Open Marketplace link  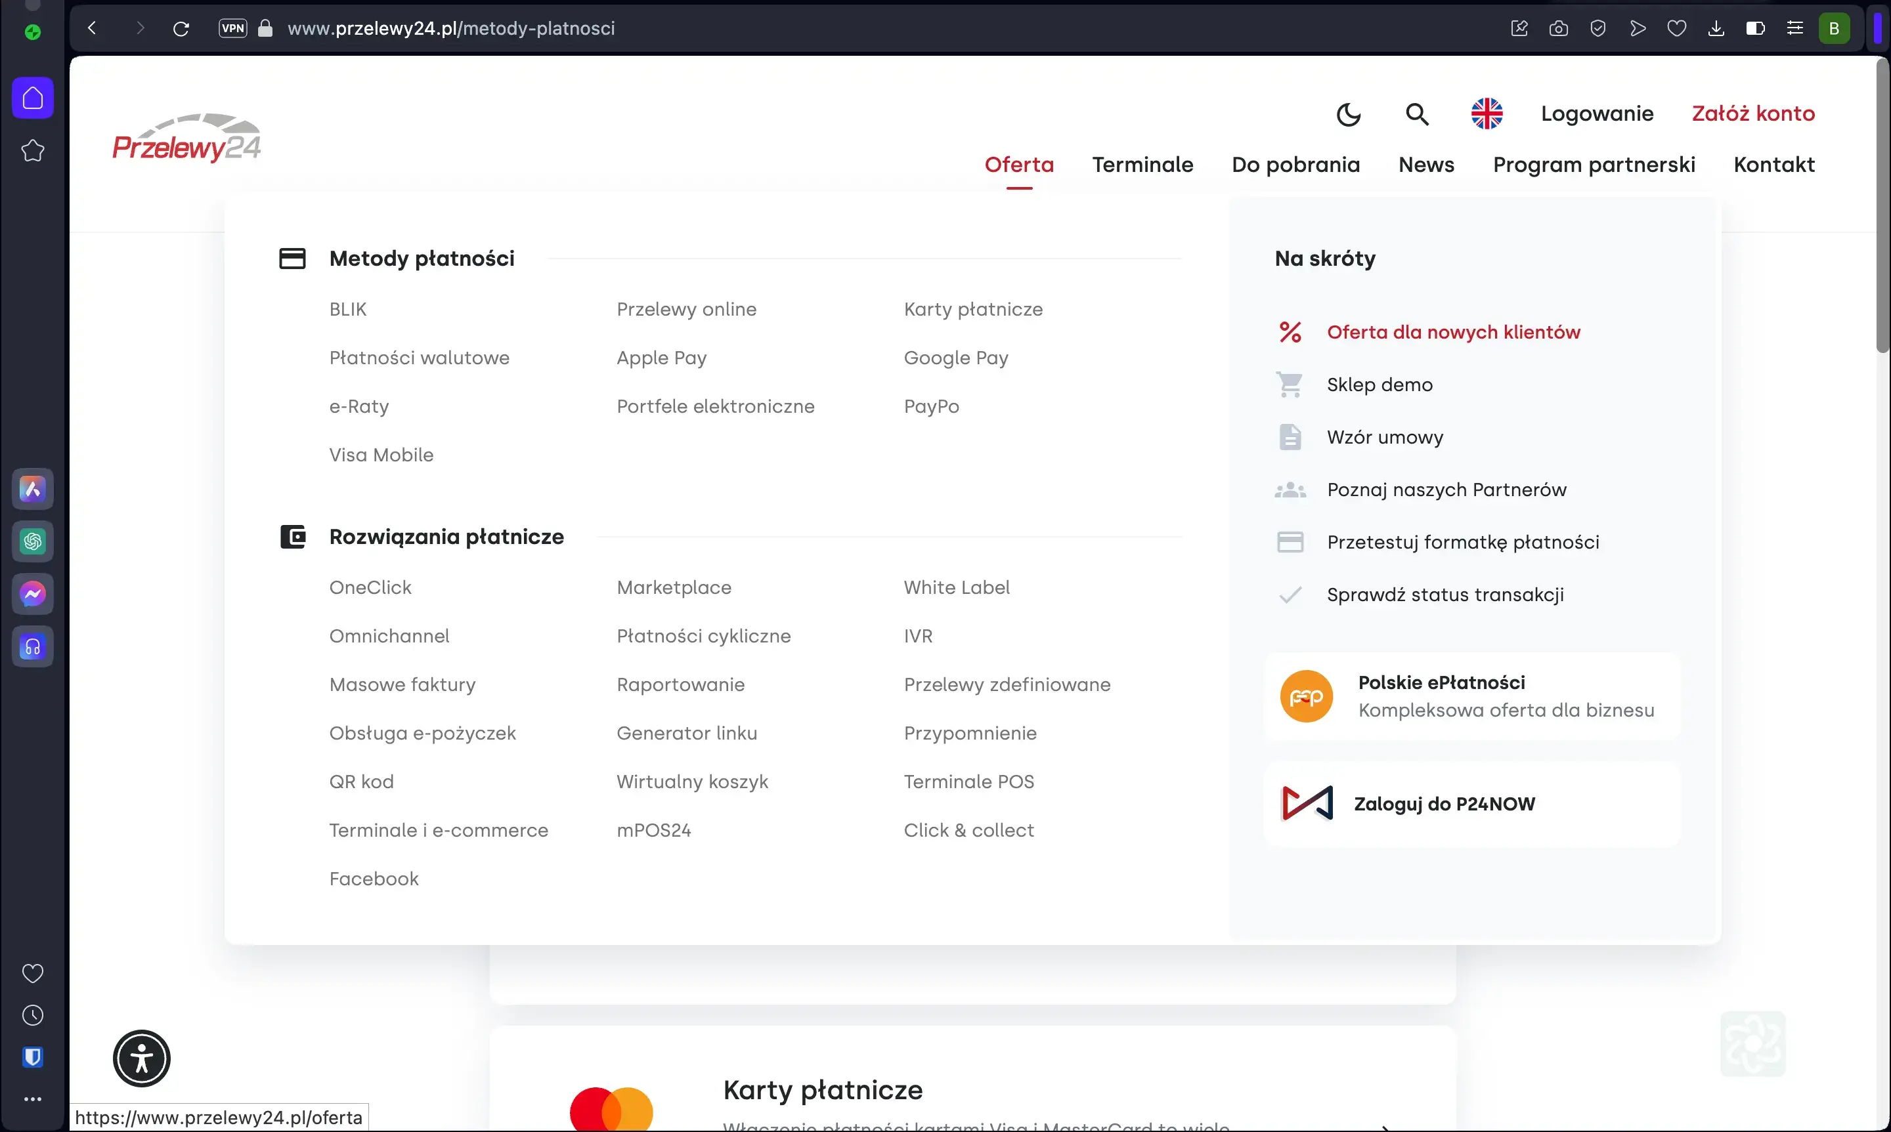[x=674, y=588]
